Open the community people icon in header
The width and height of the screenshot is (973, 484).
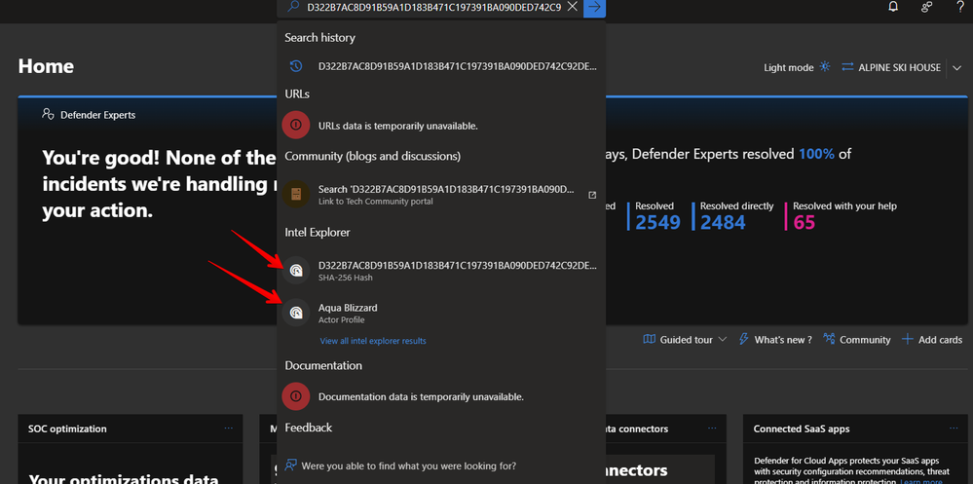[x=927, y=7]
